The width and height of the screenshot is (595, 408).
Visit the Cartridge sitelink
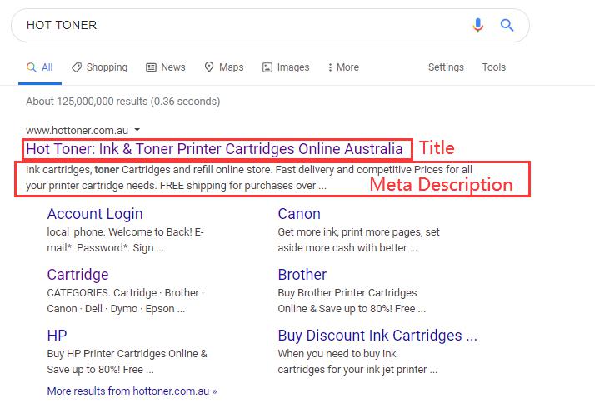coord(77,275)
